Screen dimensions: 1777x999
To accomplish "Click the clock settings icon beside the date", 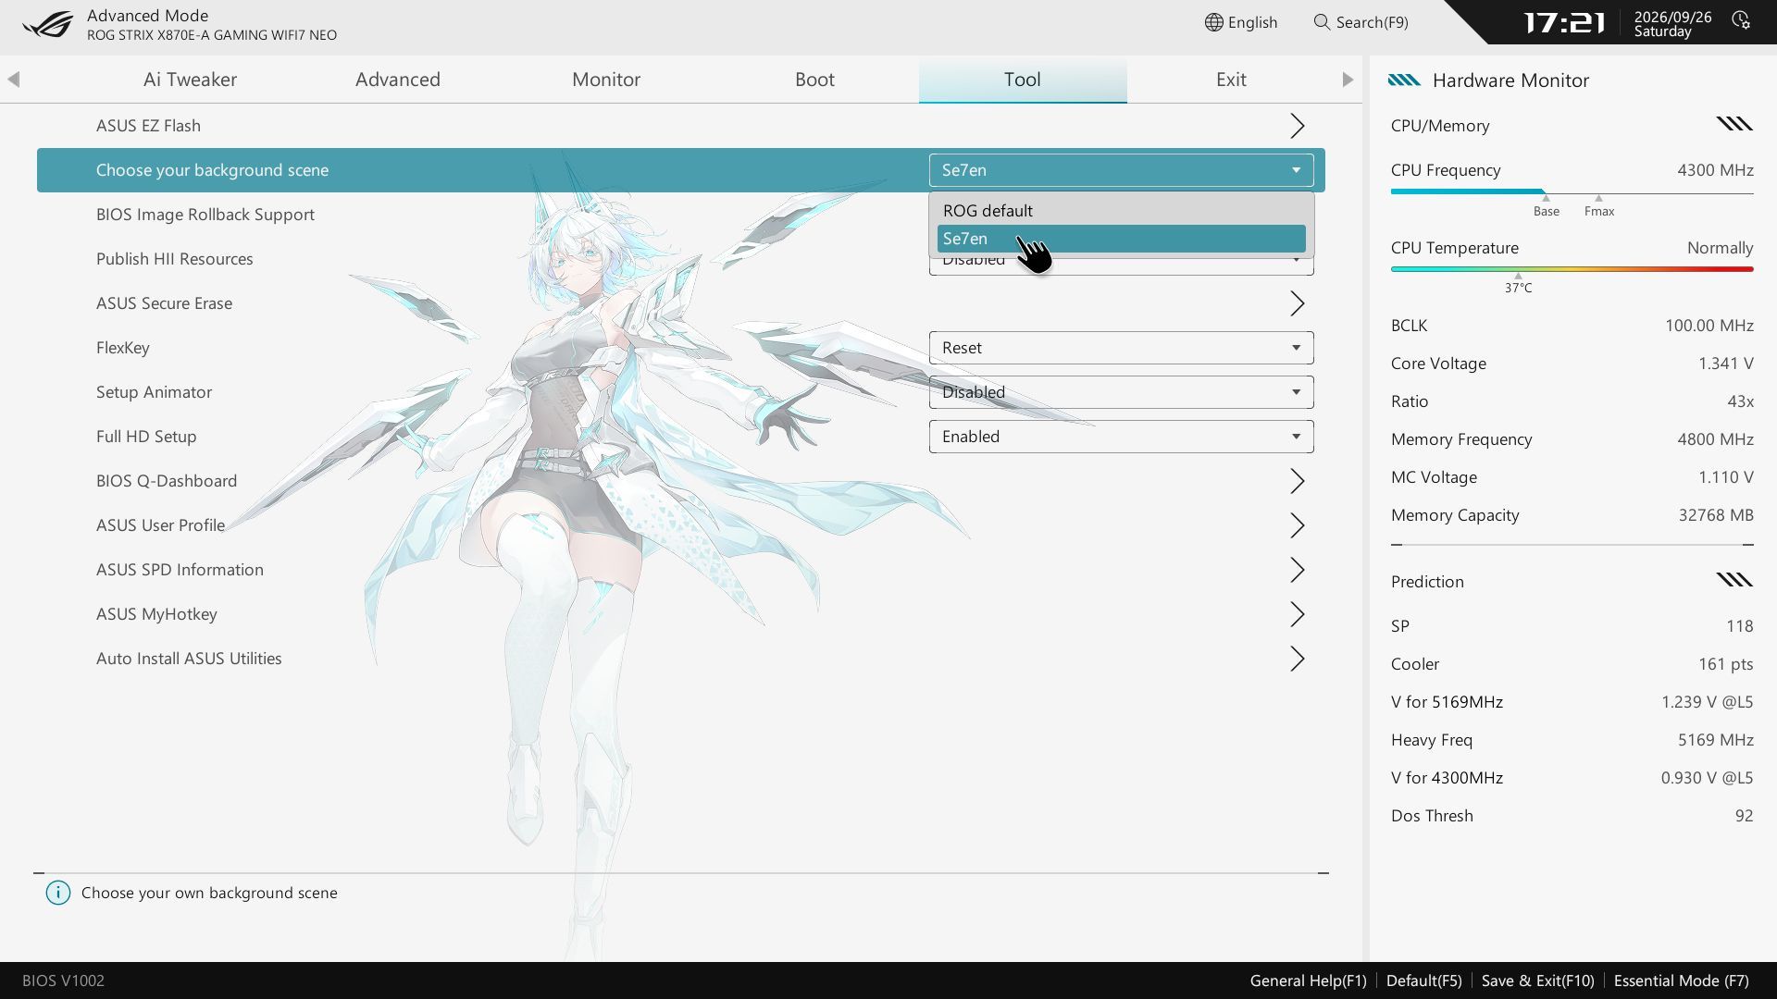I will [x=1741, y=20].
